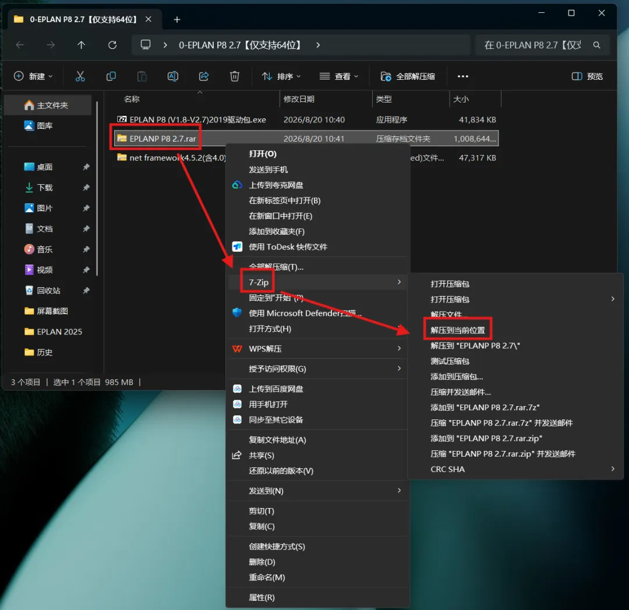Screen dimensions: 629x610
Task: Click the Delete trash icon in toolbar
Action: coord(235,76)
